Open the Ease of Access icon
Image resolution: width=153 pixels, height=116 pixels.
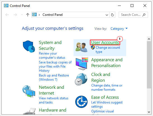pos(81,102)
